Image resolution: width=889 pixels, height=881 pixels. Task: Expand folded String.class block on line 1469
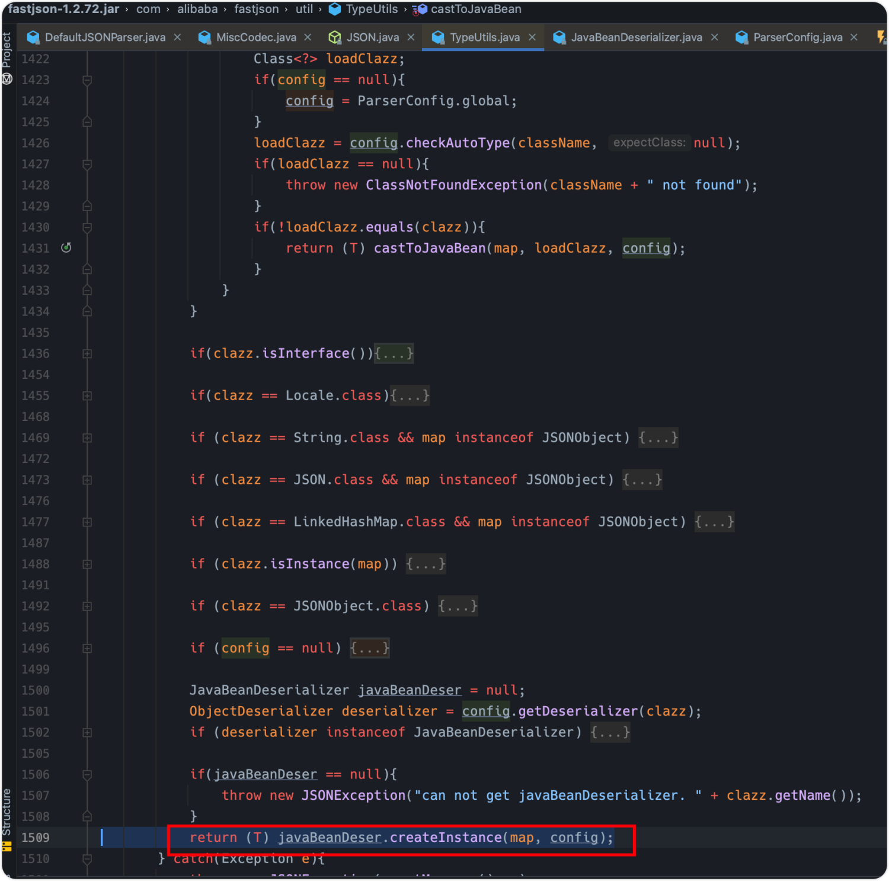87,438
